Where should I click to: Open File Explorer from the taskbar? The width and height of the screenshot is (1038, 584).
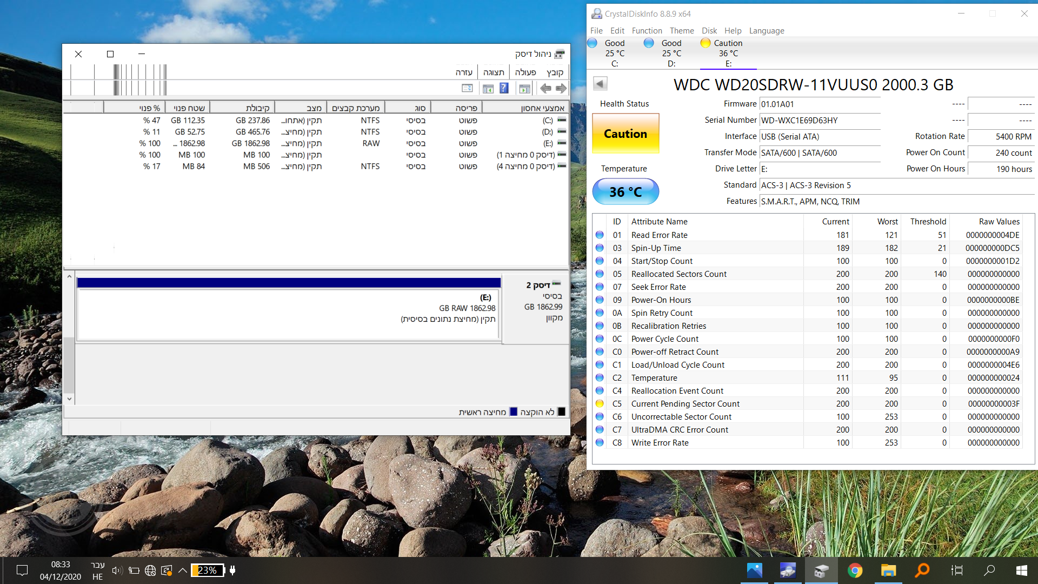(888, 570)
